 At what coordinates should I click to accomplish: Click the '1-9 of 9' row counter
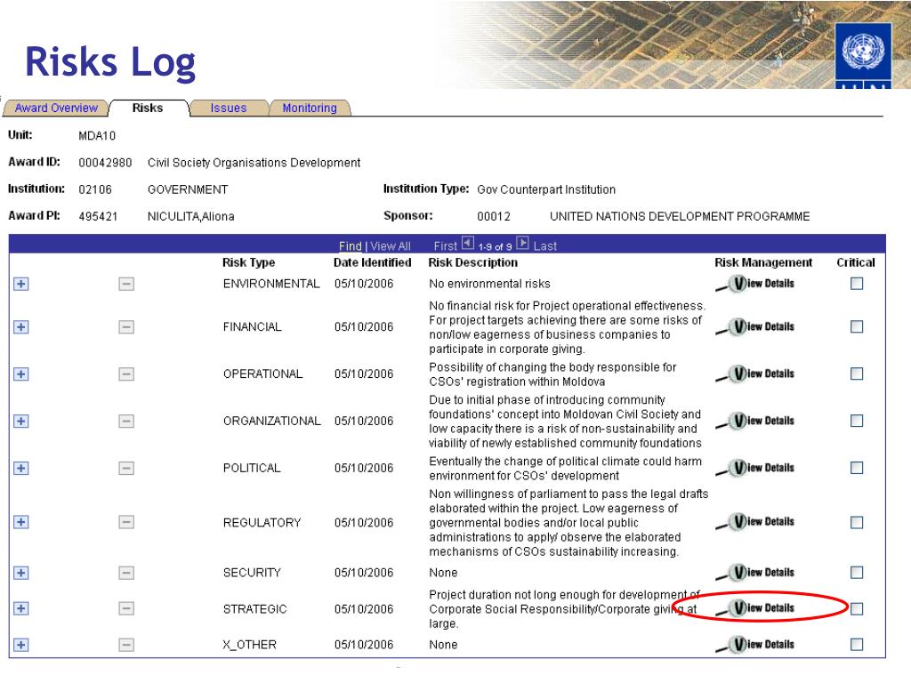[495, 247]
